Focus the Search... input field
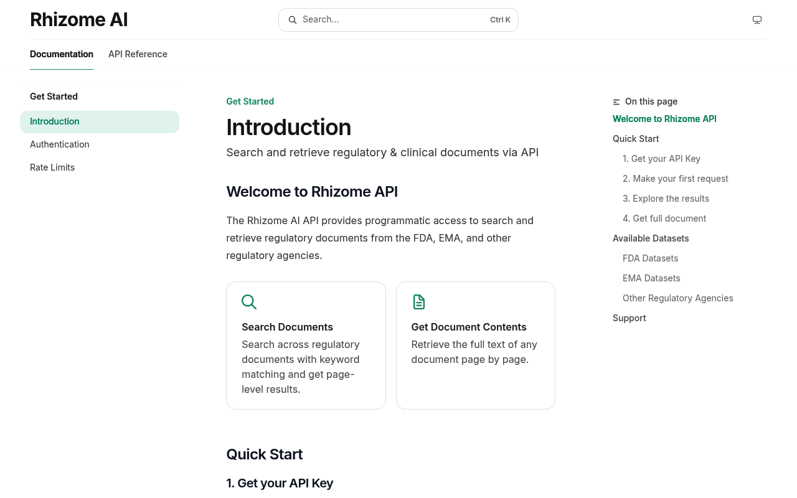This screenshot has width=797, height=498. [x=398, y=20]
